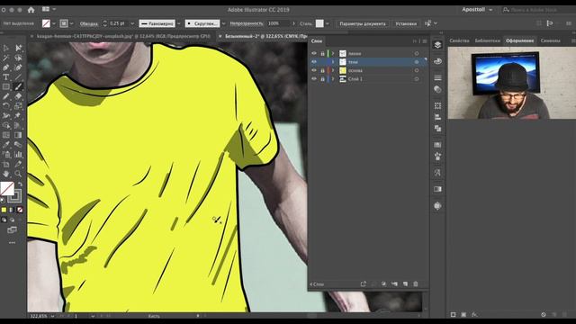The width and height of the screenshot is (576, 324).
Task: Click the style swatch next to Стиль
Action: coord(319,23)
